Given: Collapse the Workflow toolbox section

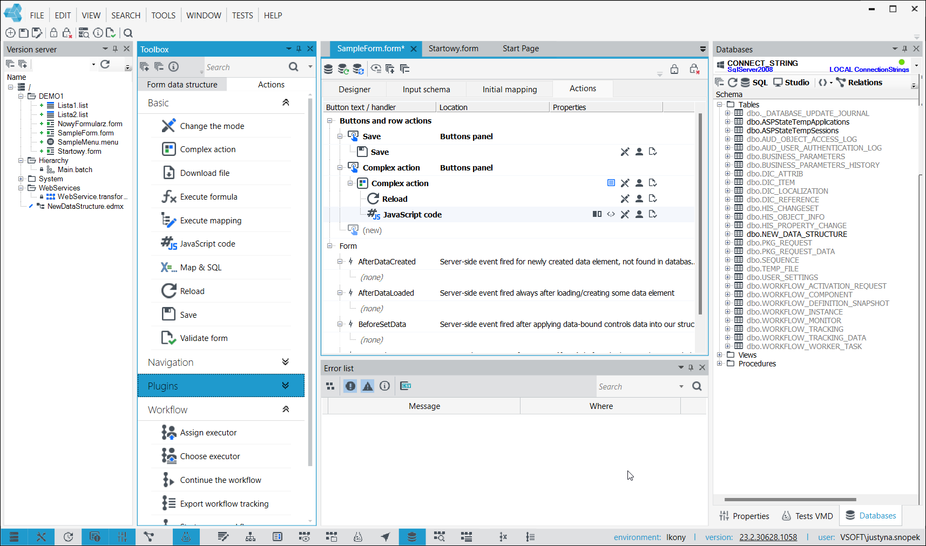Looking at the screenshot, I should tap(286, 409).
